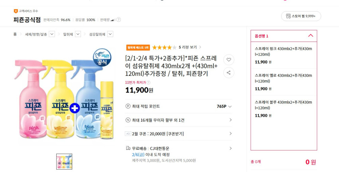Click the 스토어 찜 button
This screenshot has height=172, width=339.
(301, 16)
